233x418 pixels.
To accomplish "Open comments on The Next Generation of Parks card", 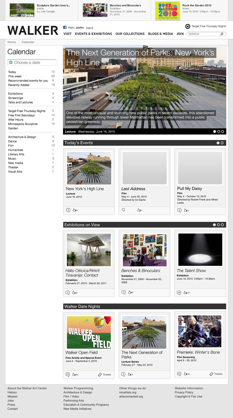I will click(123, 374).
